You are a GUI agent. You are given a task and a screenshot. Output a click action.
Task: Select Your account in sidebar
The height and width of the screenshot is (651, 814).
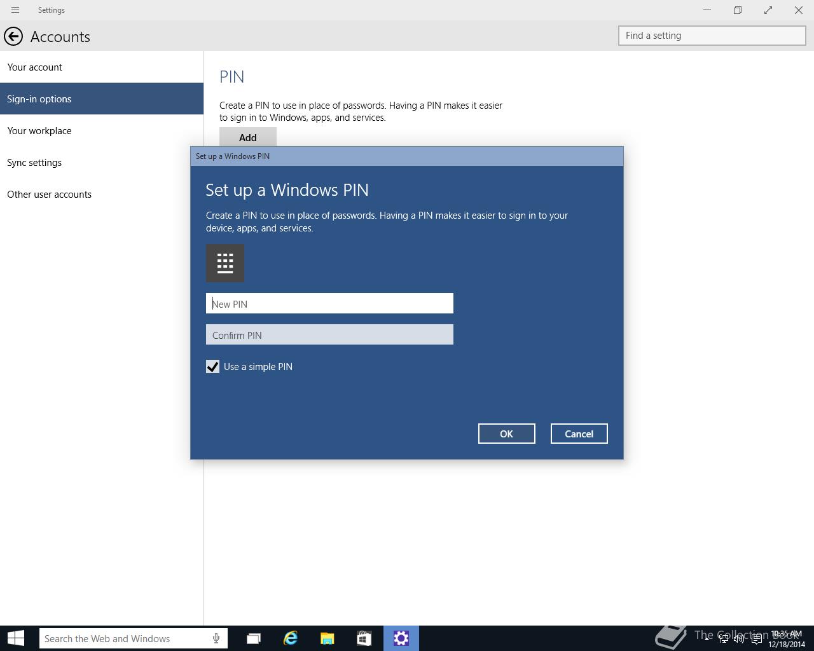[102, 67]
